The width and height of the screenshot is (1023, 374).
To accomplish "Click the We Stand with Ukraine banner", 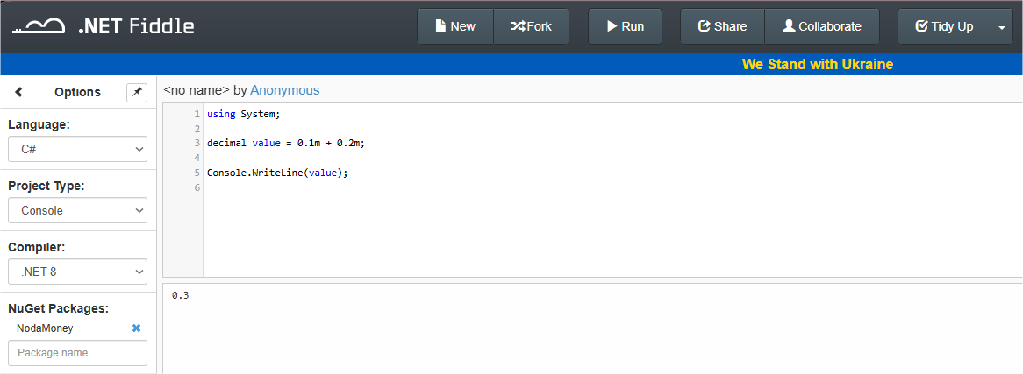I will click(818, 65).
